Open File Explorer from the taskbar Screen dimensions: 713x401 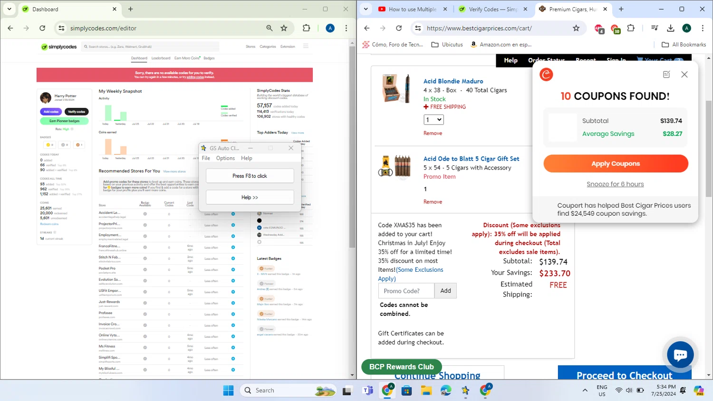(426, 391)
